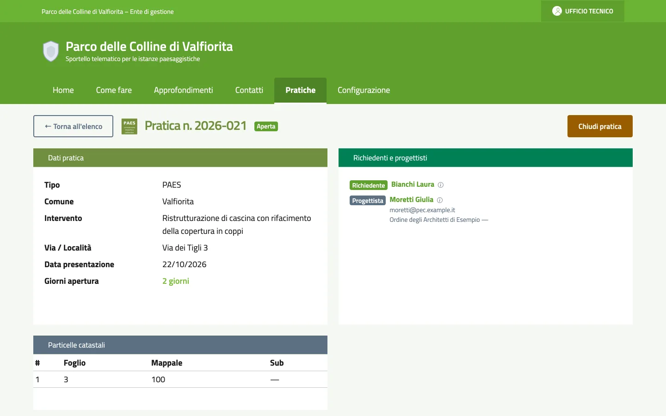This screenshot has width=666, height=416.
Task: Click the Sportello telematico subtitle text
Action: pyautogui.click(x=133, y=59)
